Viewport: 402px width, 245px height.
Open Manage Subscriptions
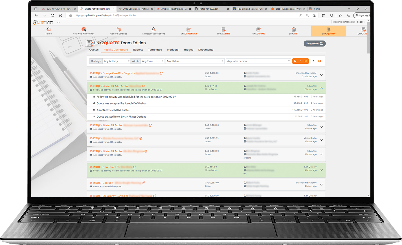tap(154, 31)
